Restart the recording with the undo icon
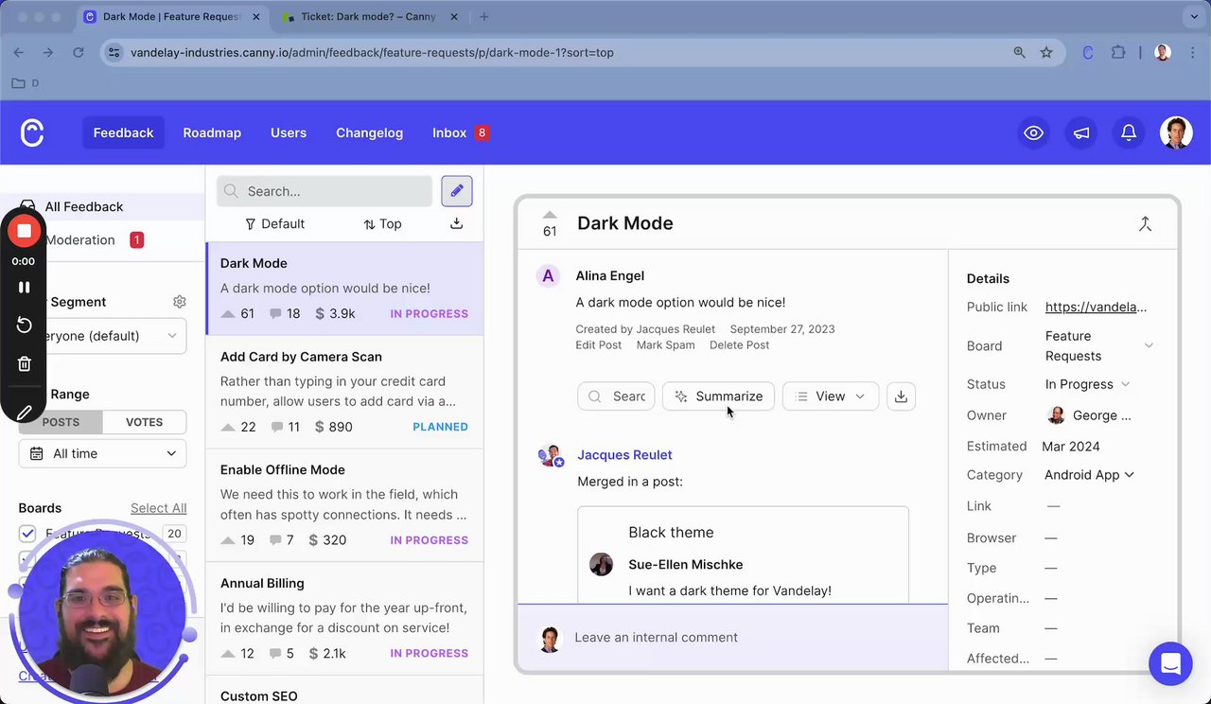The image size is (1211, 704). (25, 326)
